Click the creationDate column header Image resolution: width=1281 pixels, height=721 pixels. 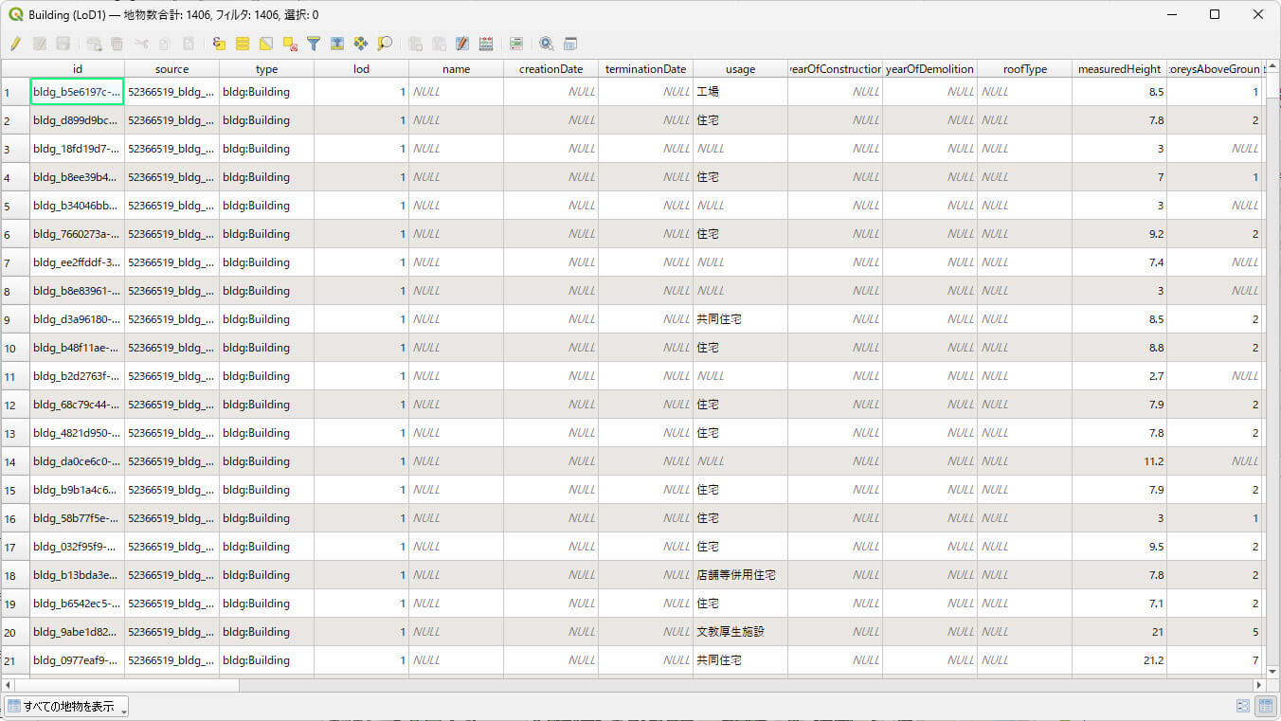pos(551,69)
